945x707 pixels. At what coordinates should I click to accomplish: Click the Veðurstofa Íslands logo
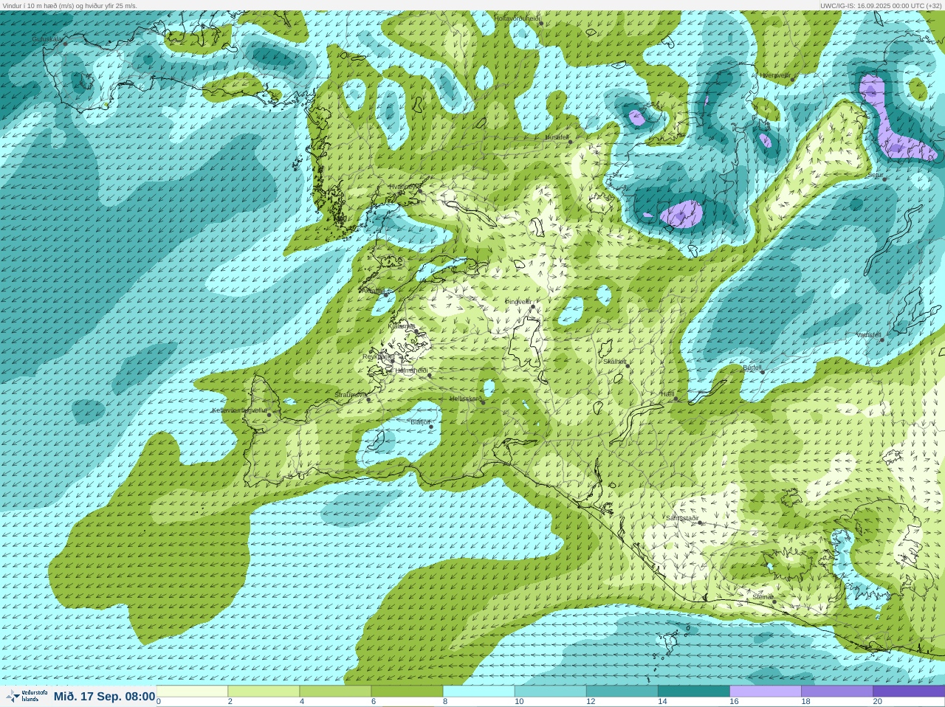[26, 696]
